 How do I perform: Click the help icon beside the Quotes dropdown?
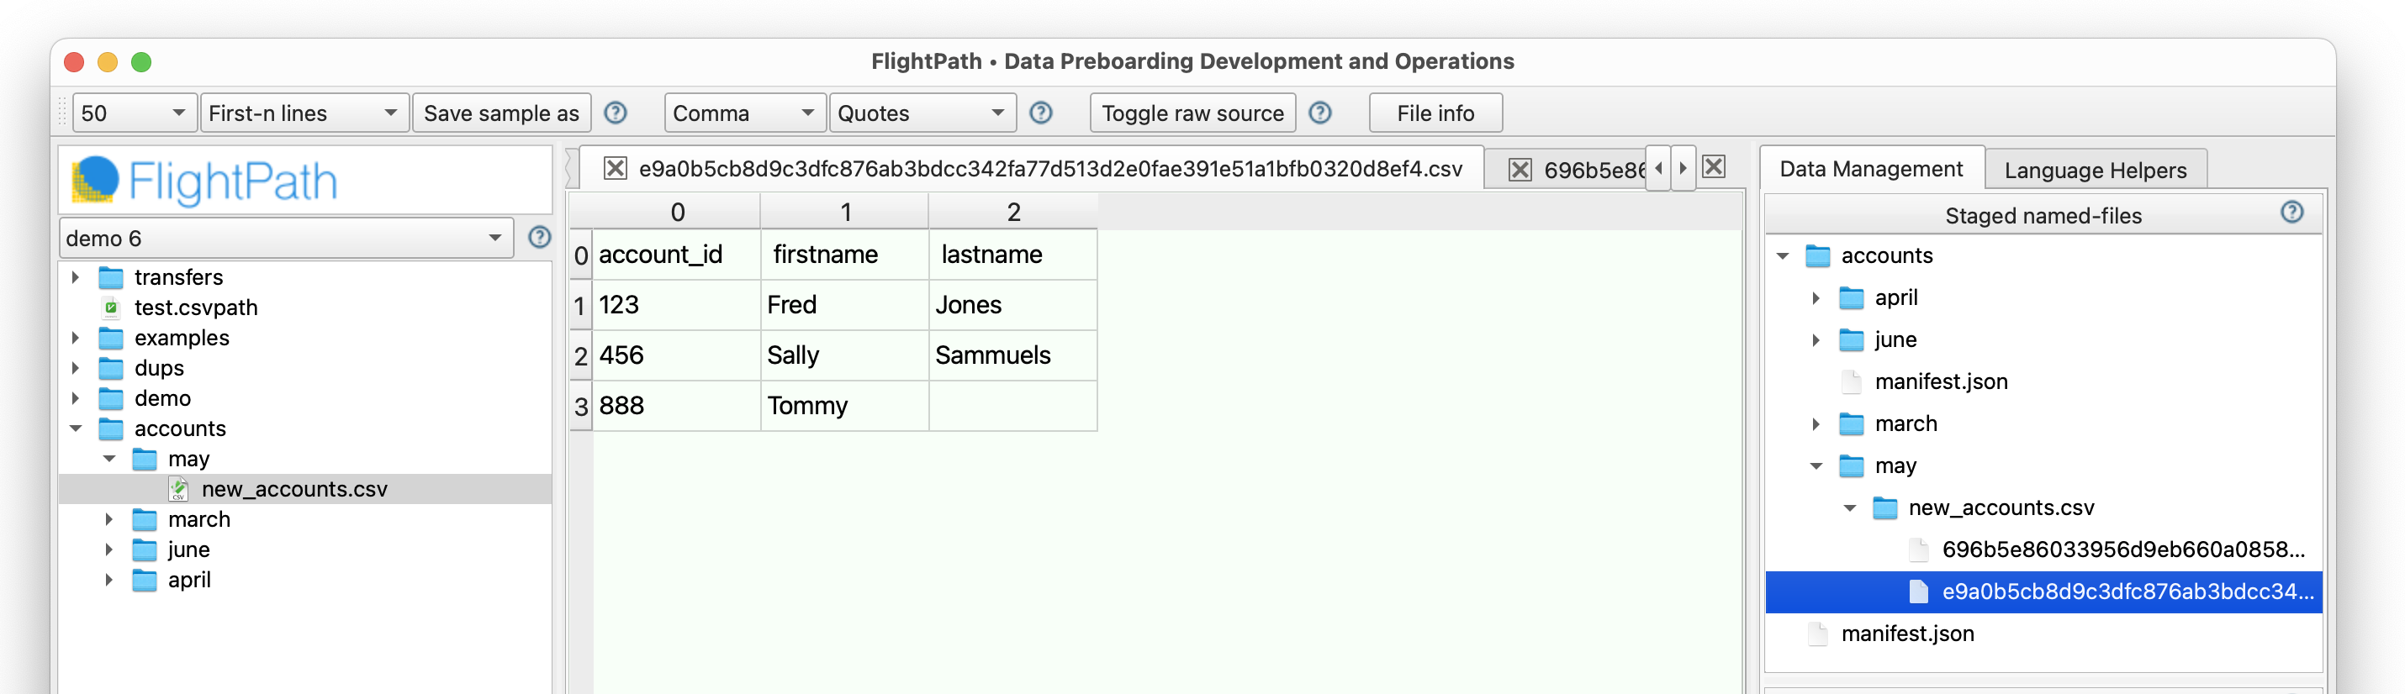point(1040,113)
